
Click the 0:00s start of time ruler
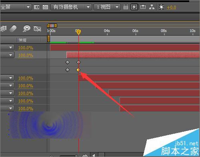pyautogui.click(x=51, y=31)
